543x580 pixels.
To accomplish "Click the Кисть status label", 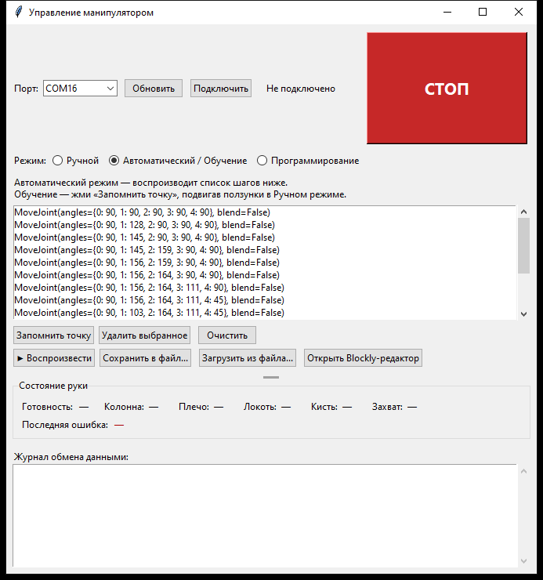I will tap(324, 407).
